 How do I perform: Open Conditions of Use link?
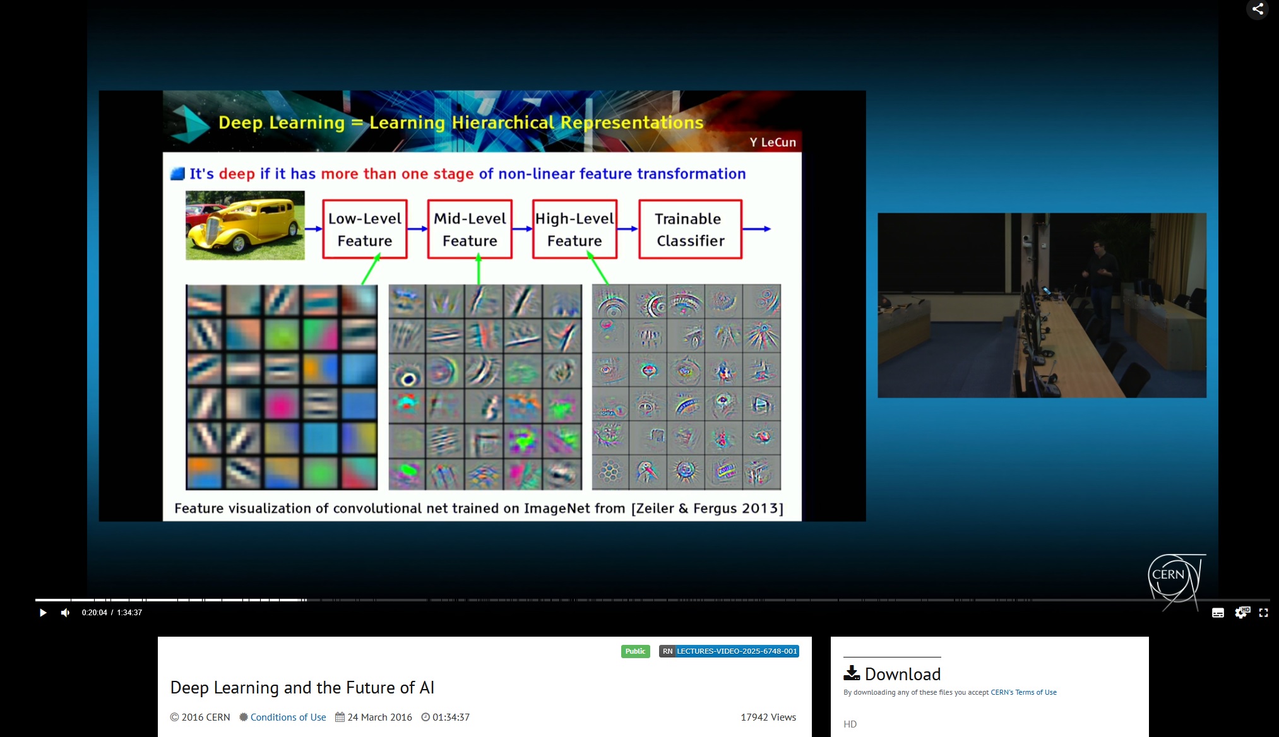[x=288, y=717]
